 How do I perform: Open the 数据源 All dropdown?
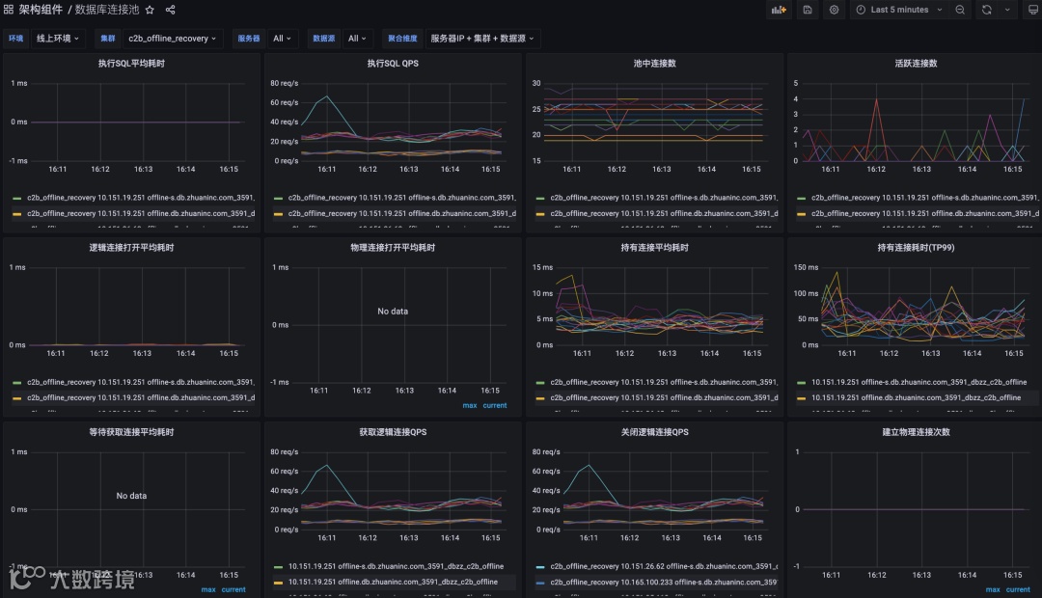coord(357,39)
